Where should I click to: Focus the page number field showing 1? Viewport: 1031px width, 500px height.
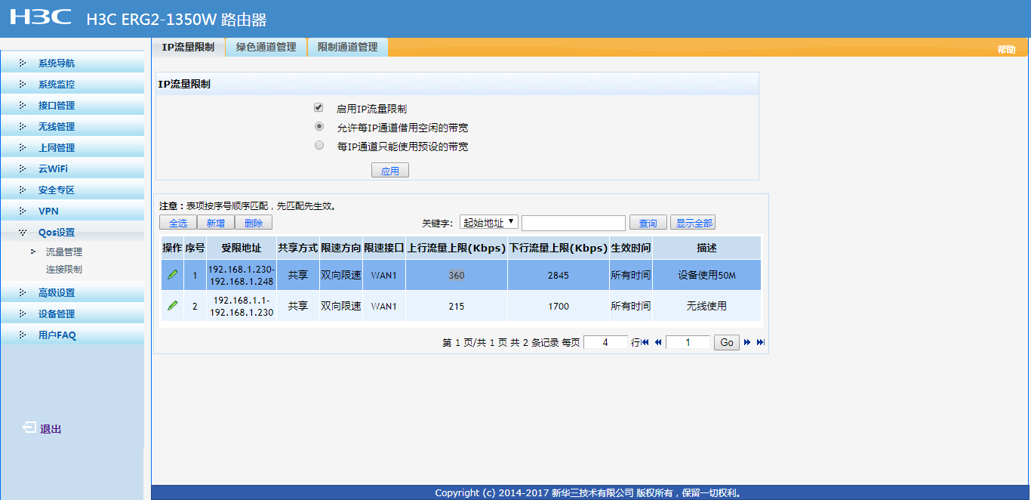coord(688,342)
